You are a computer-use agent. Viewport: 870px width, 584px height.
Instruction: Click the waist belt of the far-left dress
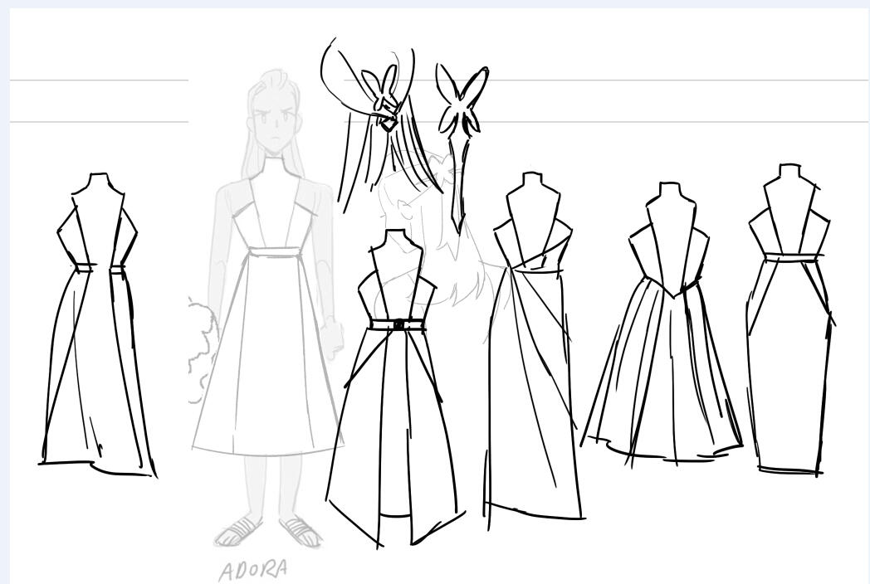pyautogui.click(x=99, y=268)
